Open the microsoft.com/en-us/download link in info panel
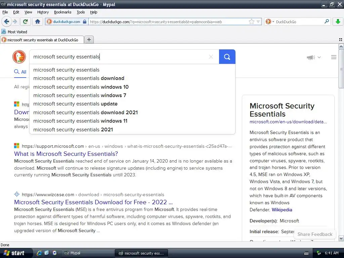The height and width of the screenshot is (258, 344). [x=288, y=122]
